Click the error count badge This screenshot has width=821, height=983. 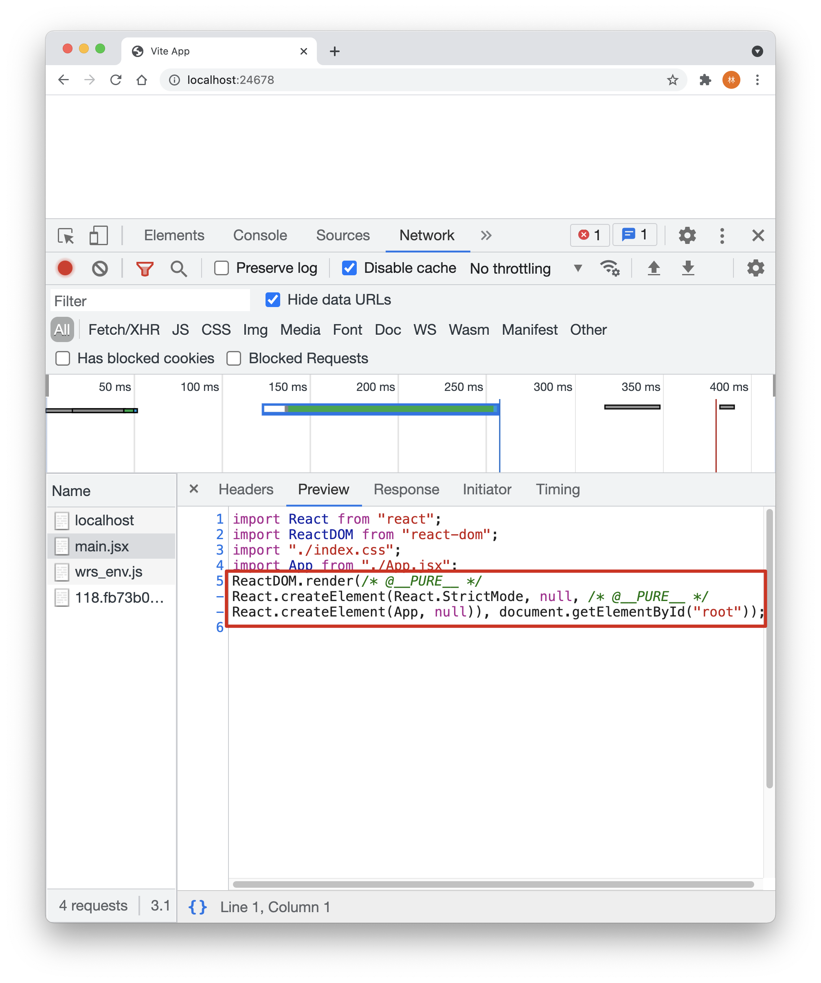click(x=589, y=235)
